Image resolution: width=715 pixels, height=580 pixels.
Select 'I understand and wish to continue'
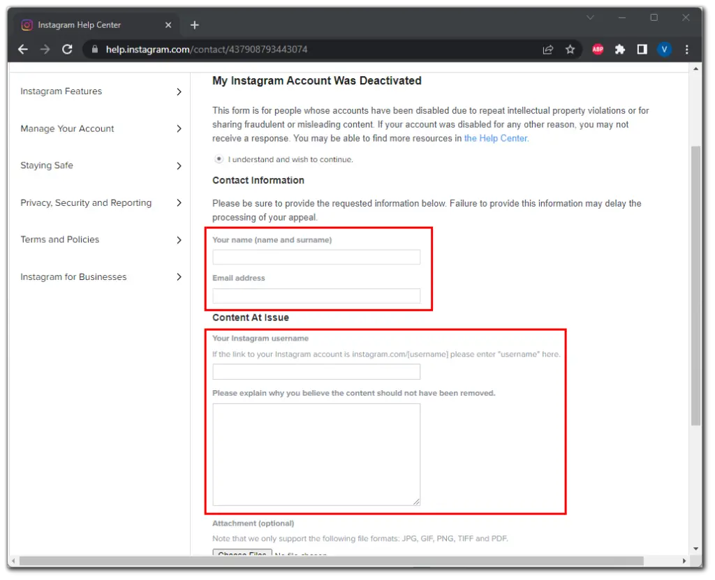(219, 159)
